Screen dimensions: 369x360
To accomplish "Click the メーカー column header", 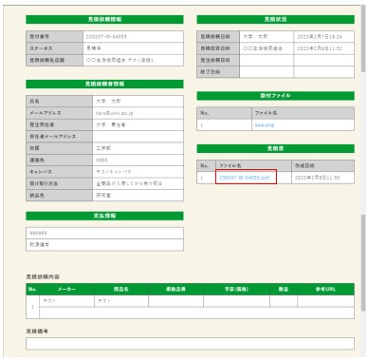I will click(x=66, y=289).
